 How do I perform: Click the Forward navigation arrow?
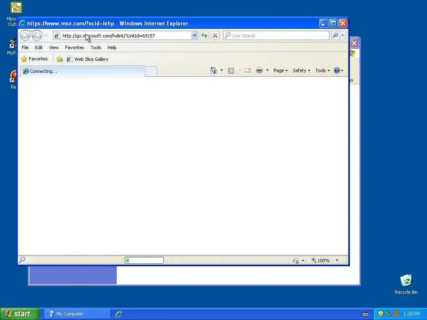37,35
